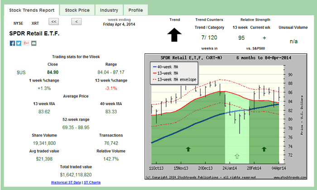Open Historical ST Data link
This screenshot has width=317, height=190.
tap(66, 182)
